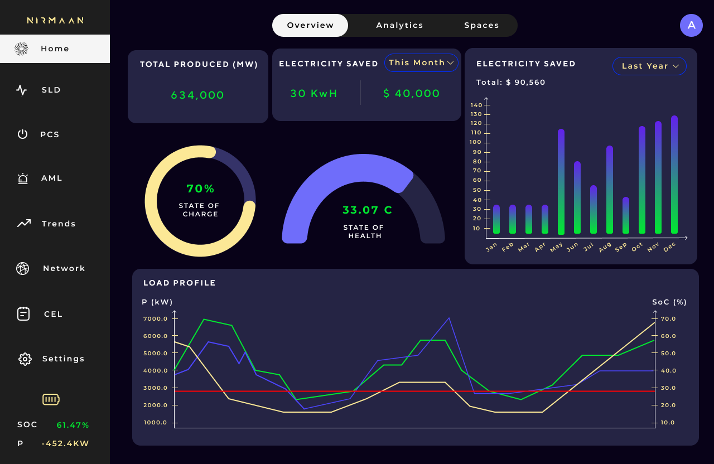Click the Aug bar in the chart
This screenshot has width=714, height=464.
tap(610, 190)
